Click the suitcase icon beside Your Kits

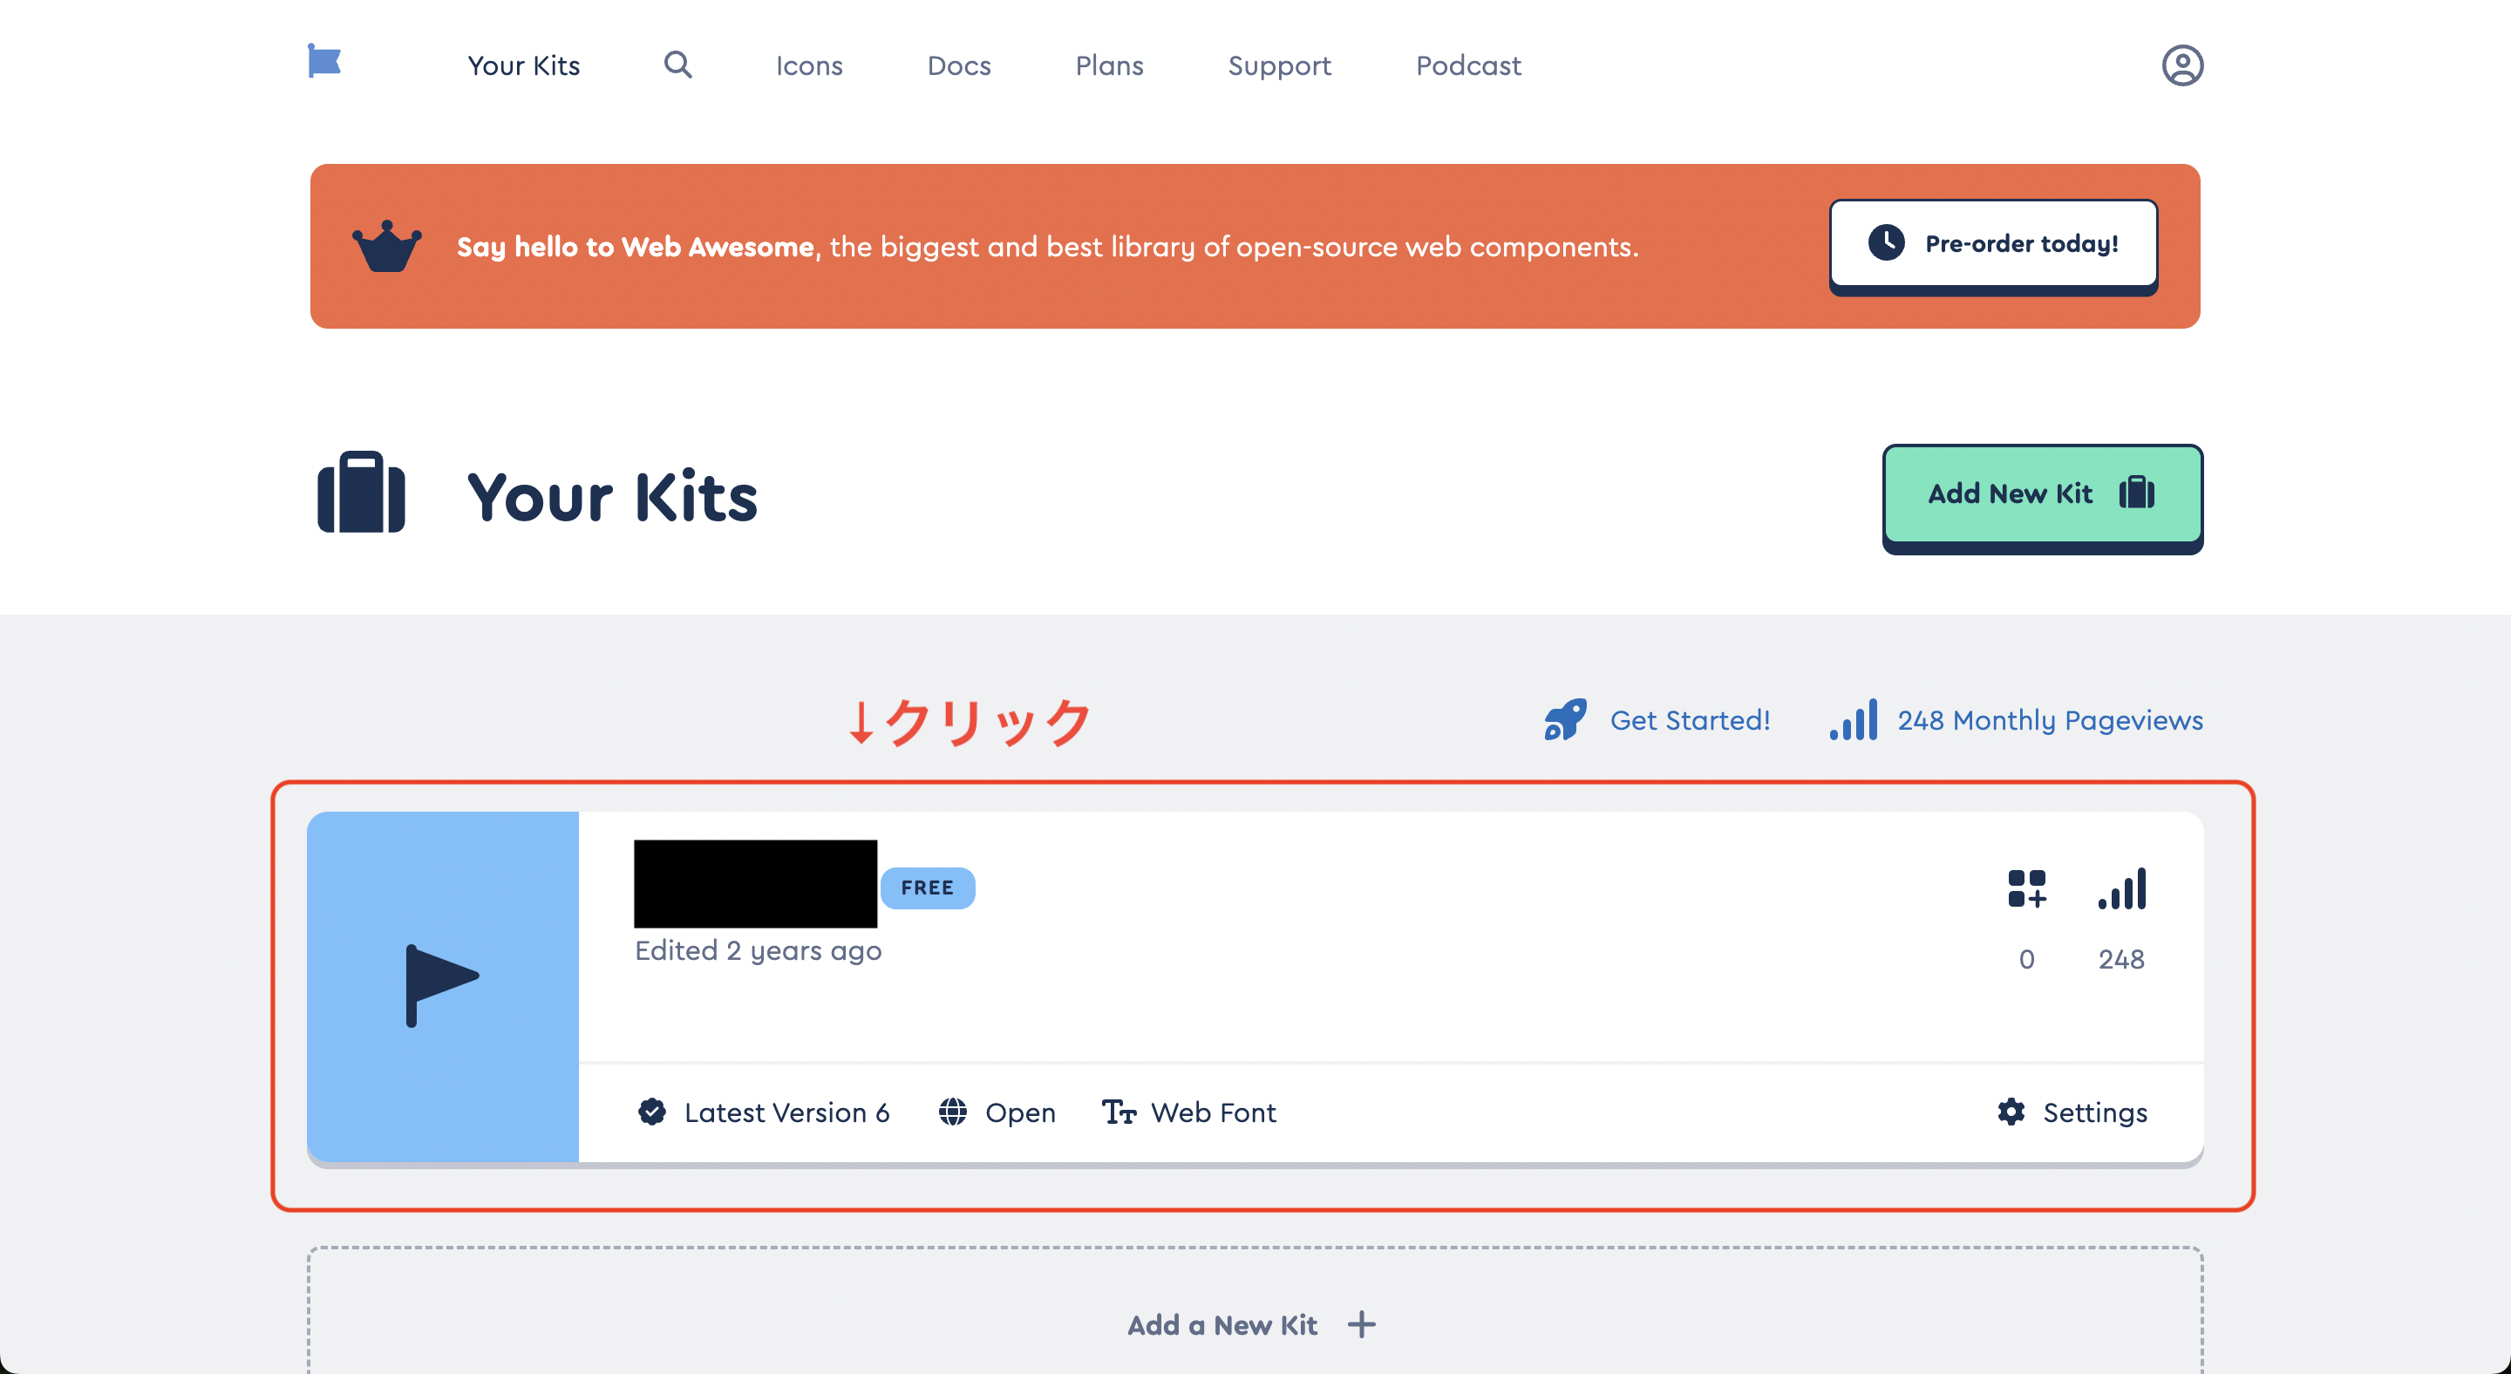tap(361, 493)
